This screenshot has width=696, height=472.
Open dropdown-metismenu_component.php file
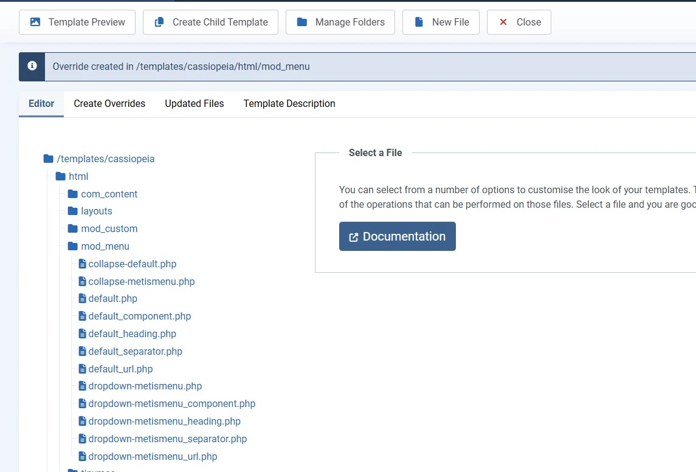coord(167,404)
